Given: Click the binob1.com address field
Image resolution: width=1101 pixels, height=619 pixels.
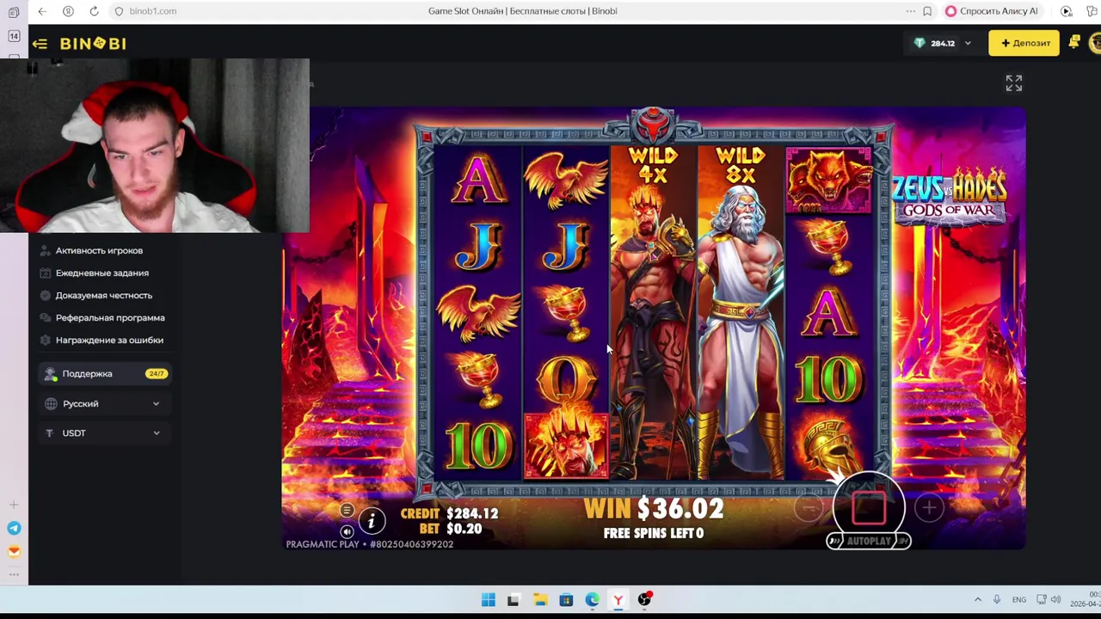Looking at the screenshot, I should (x=153, y=11).
